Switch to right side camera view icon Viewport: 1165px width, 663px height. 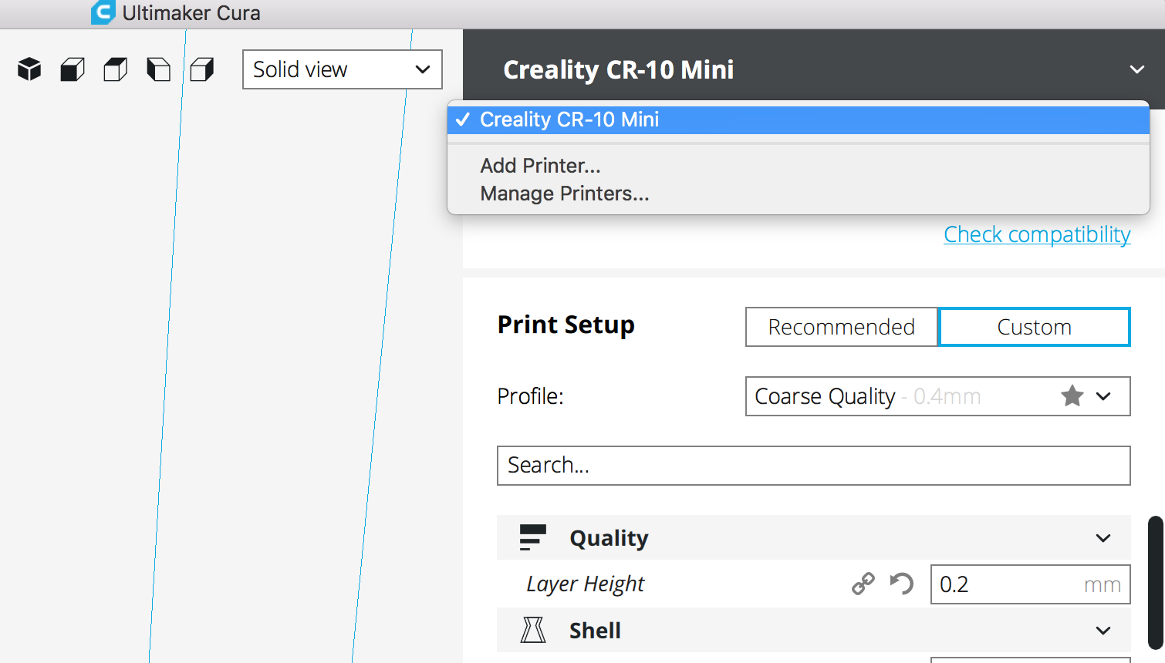(202, 69)
